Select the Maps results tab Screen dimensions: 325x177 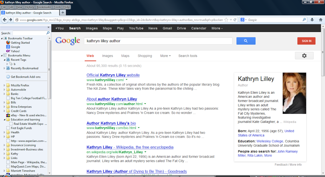(x=125, y=56)
